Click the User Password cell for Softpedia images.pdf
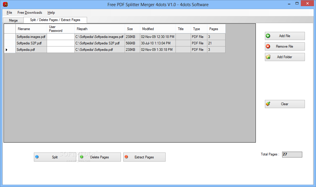This screenshot has width=316, height=187. (61, 37)
